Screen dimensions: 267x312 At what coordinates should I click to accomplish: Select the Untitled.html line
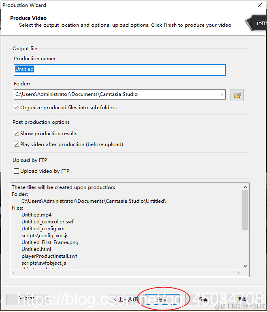point(36,249)
